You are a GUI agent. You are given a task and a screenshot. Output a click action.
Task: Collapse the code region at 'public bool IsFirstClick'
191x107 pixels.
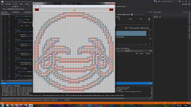coord(9,76)
